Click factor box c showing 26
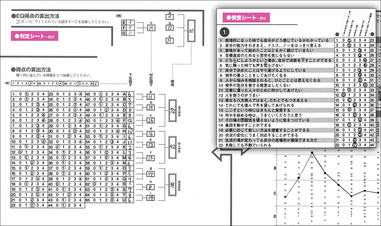Viewport: 381px width, 226px height. [150, 121]
